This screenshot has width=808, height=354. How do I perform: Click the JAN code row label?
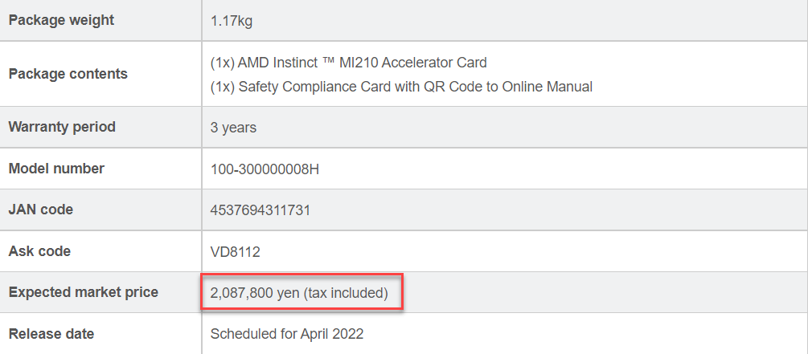pyautogui.click(x=40, y=210)
